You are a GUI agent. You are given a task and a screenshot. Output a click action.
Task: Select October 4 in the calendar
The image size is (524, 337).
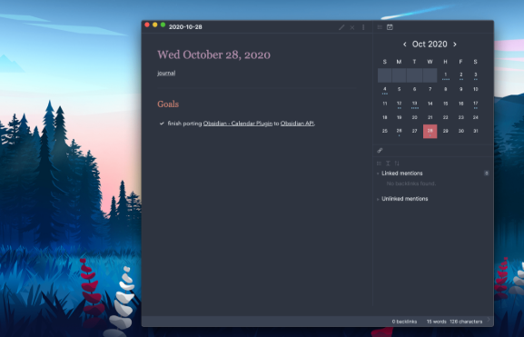385,90
